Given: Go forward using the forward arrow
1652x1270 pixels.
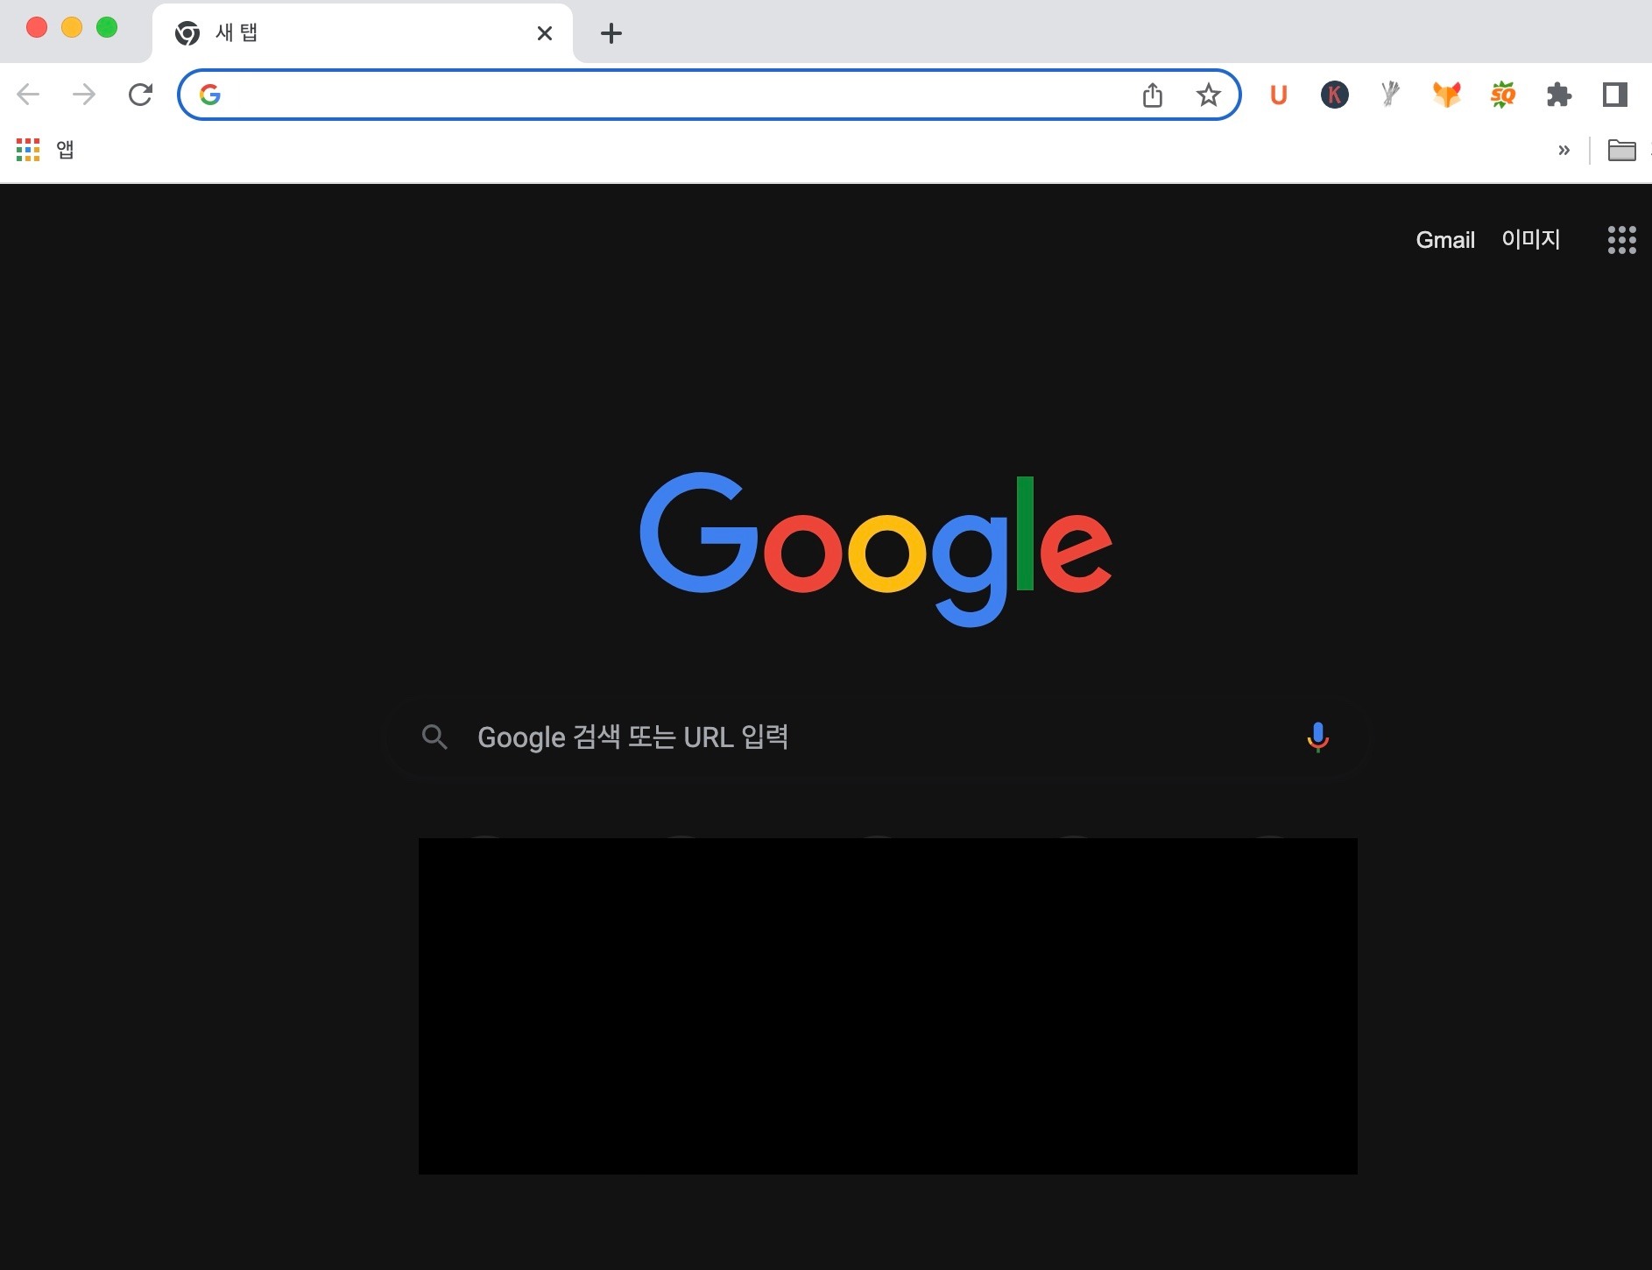Looking at the screenshot, I should click(x=84, y=94).
